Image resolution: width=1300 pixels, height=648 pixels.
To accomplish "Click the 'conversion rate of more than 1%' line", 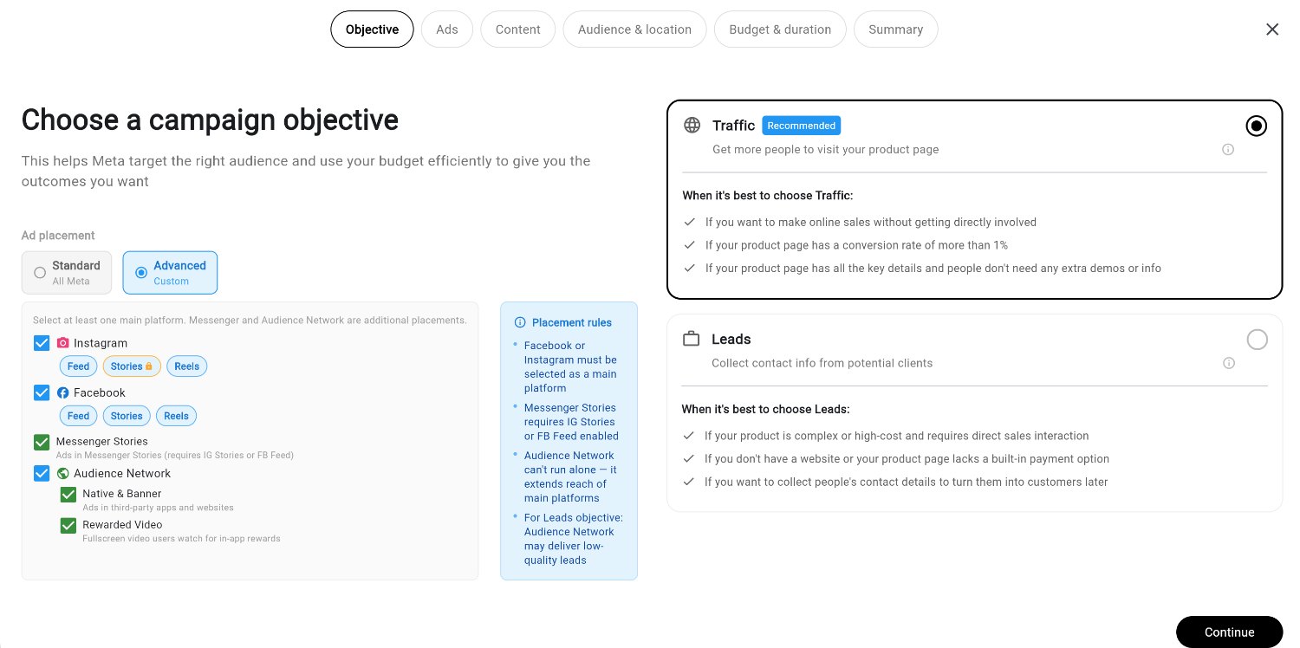I will coord(856,245).
